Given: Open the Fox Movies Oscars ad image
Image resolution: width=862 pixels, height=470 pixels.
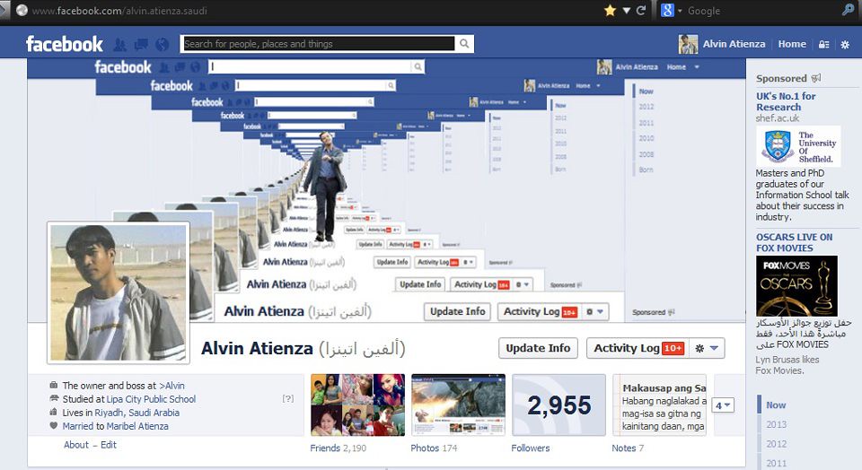Looking at the screenshot, I should pos(796,285).
